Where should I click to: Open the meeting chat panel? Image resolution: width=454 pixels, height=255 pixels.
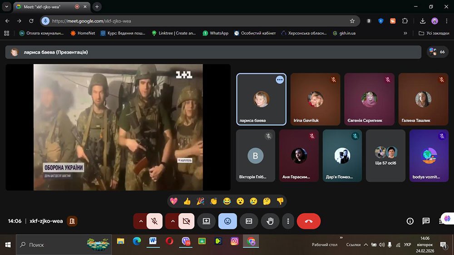(426, 221)
